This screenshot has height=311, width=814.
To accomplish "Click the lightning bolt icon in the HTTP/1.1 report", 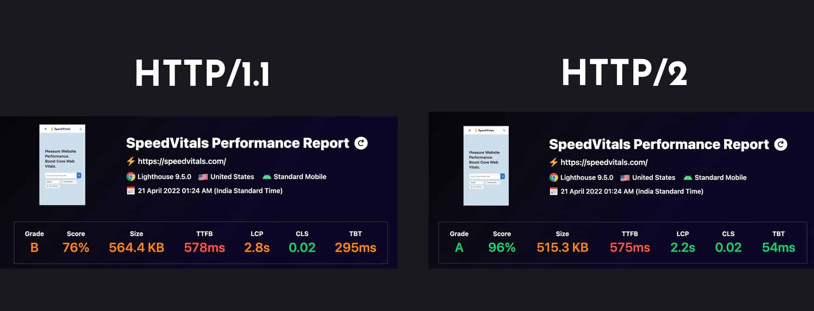I will 131,161.
